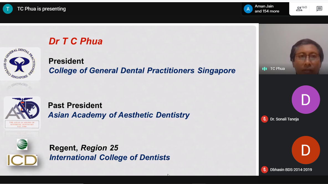Click the Asian Academy of Aesthetic Dentistry logo
The width and height of the screenshot is (328, 184).
(22, 113)
